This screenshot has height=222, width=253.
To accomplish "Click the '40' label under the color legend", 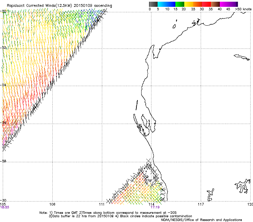I will (x=219, y=9).
